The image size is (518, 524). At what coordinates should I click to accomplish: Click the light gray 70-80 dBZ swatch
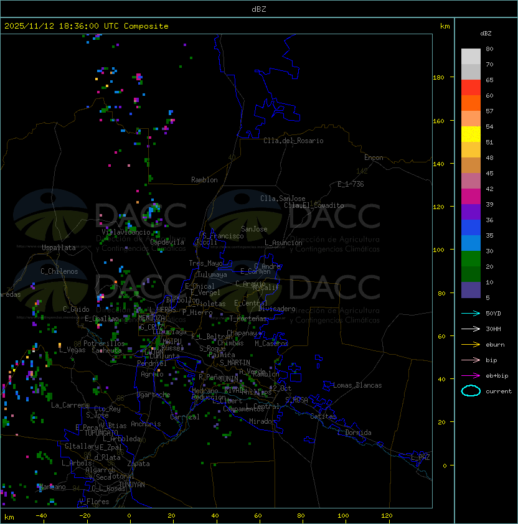tap(471, 57)
